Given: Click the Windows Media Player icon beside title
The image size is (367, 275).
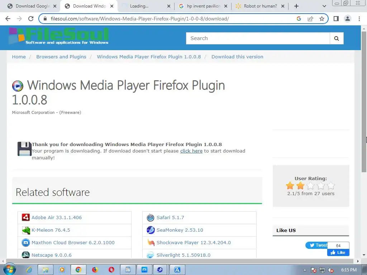Looking at the screenshot, I should (x=18, y=86).
